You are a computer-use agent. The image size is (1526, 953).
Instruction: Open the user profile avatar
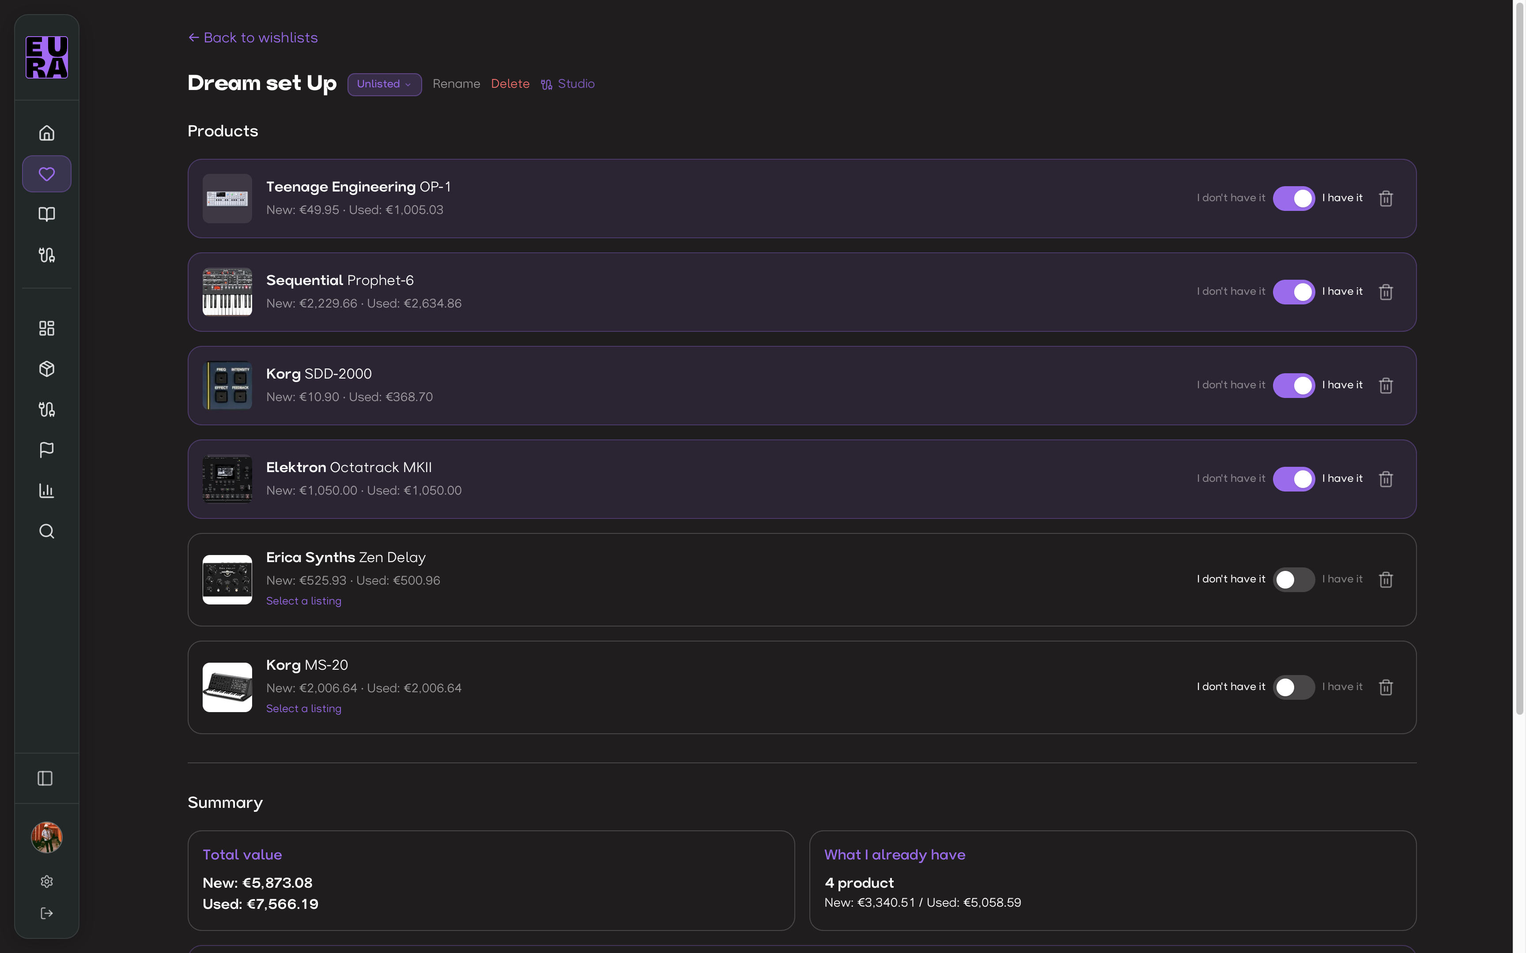(47, 838)
